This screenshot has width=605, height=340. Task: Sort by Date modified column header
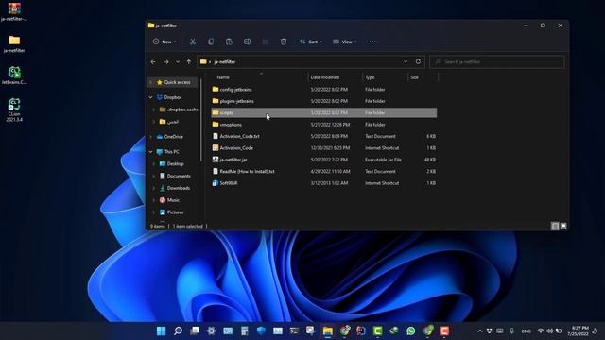pyautogui.click(x=325, y=77)
